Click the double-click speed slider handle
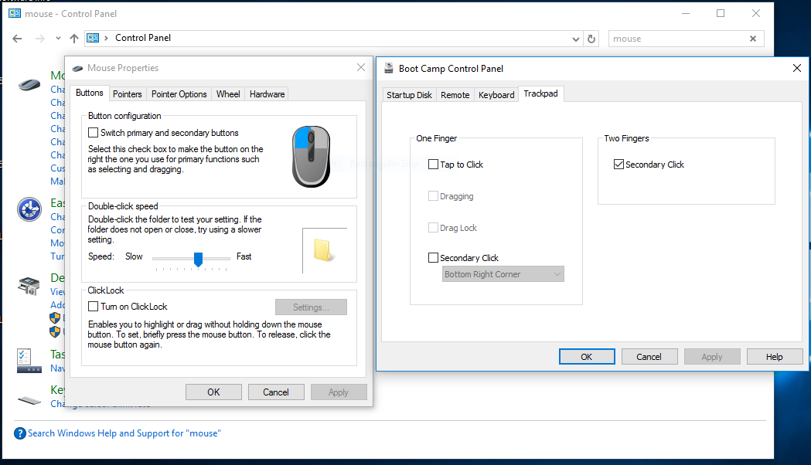 198,260
